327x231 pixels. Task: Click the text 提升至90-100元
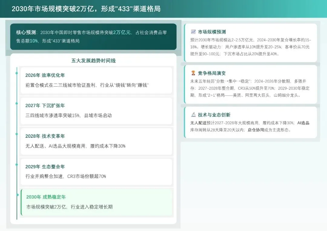click(205, 54)
